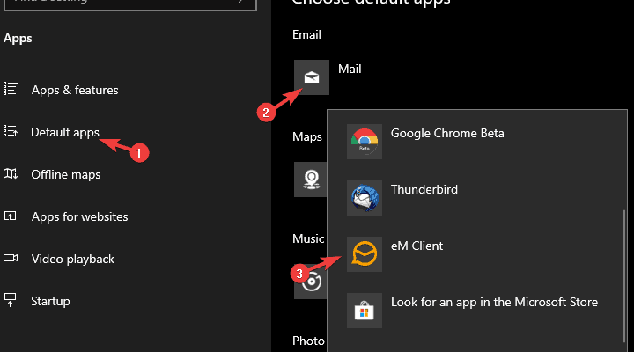Viewport: 634px width, 352px height.
Task: Click the Microsoft Store bag icon
Action: pos(365,311)
